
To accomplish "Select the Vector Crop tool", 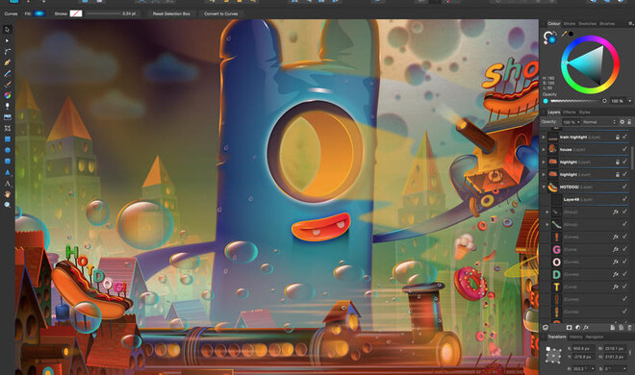I will coord(8,128).
